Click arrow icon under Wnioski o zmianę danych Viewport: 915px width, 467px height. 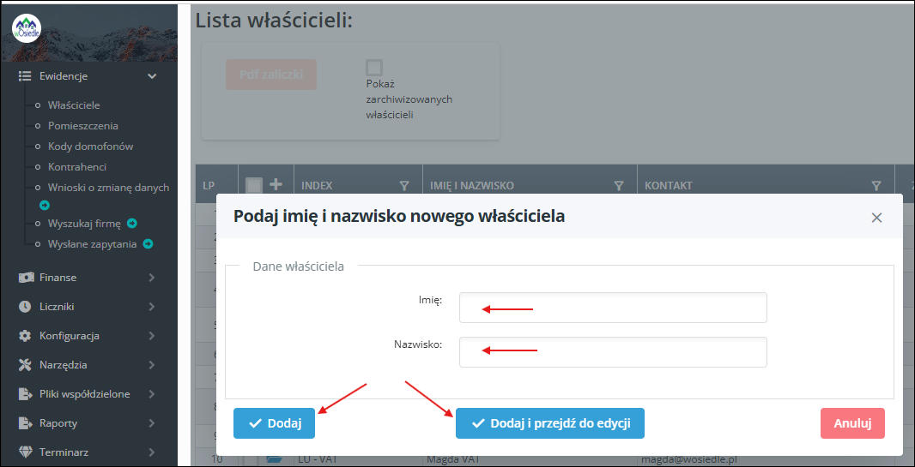[x=45, y=205]
